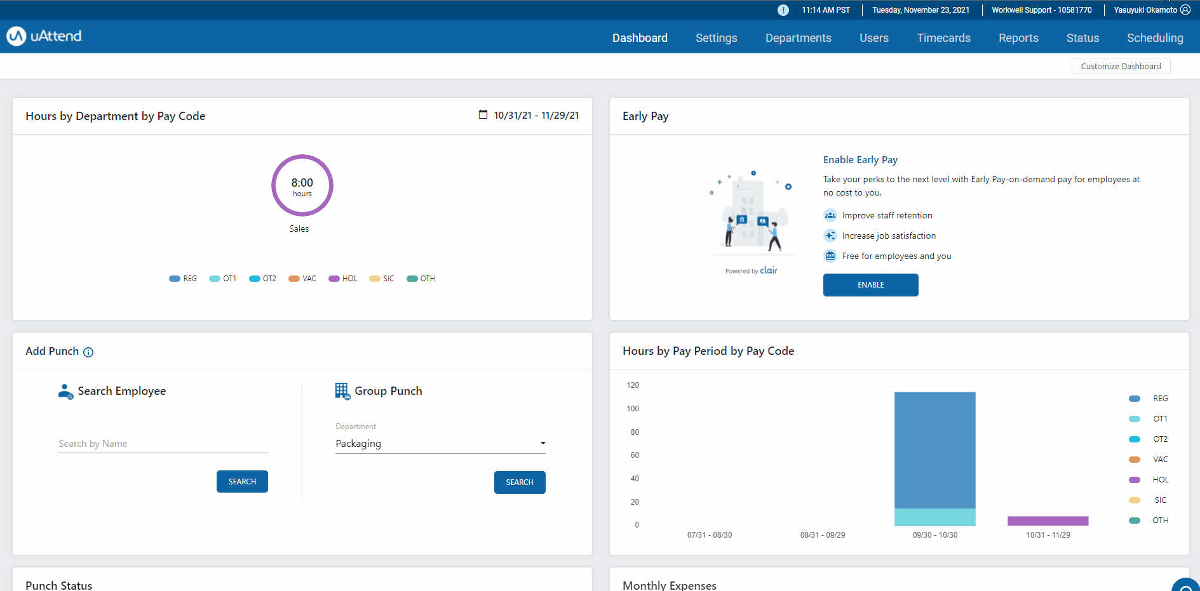This screenshot has height=591, width=1200.
Task: Toggle HOL series in pay period chart legend
Action: [x=1148, y=480]
